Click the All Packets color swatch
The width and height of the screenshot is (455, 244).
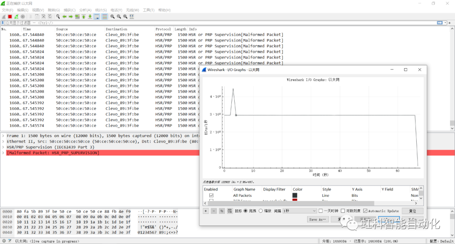tap(294, 195)
